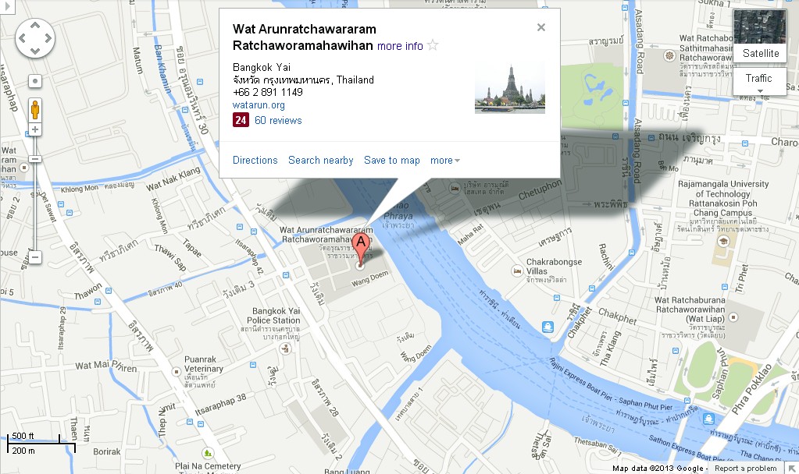Click "Save to map" in the info window
The image size is (799, 474).
[x=392, y=160]
